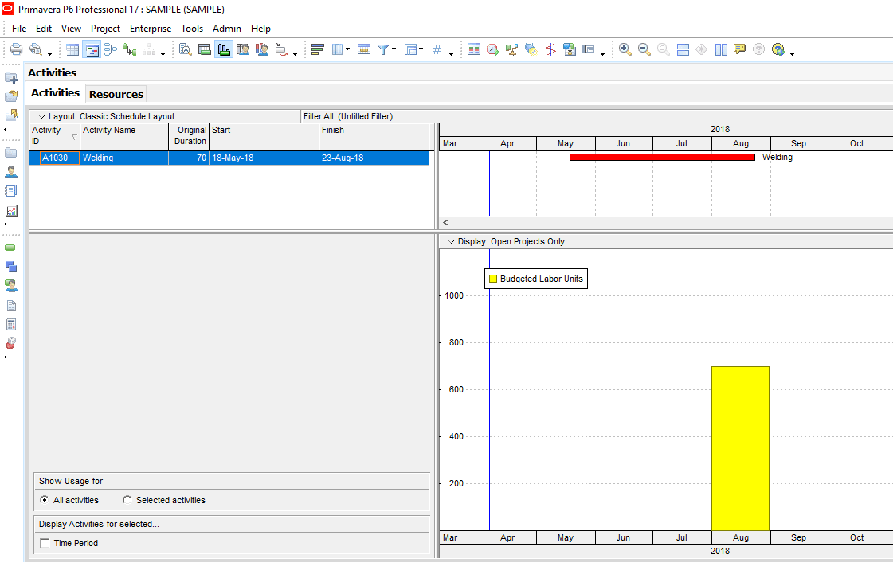The image size is (893, 562).
Task: Open the Edit menu
Action: point(43,29)
